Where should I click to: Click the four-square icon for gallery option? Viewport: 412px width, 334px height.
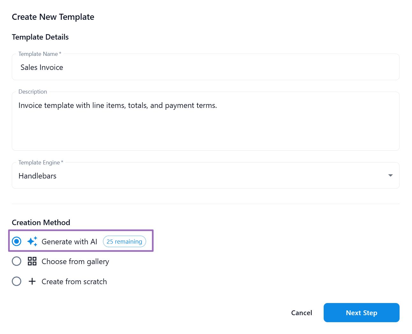[x=32, y=261]
